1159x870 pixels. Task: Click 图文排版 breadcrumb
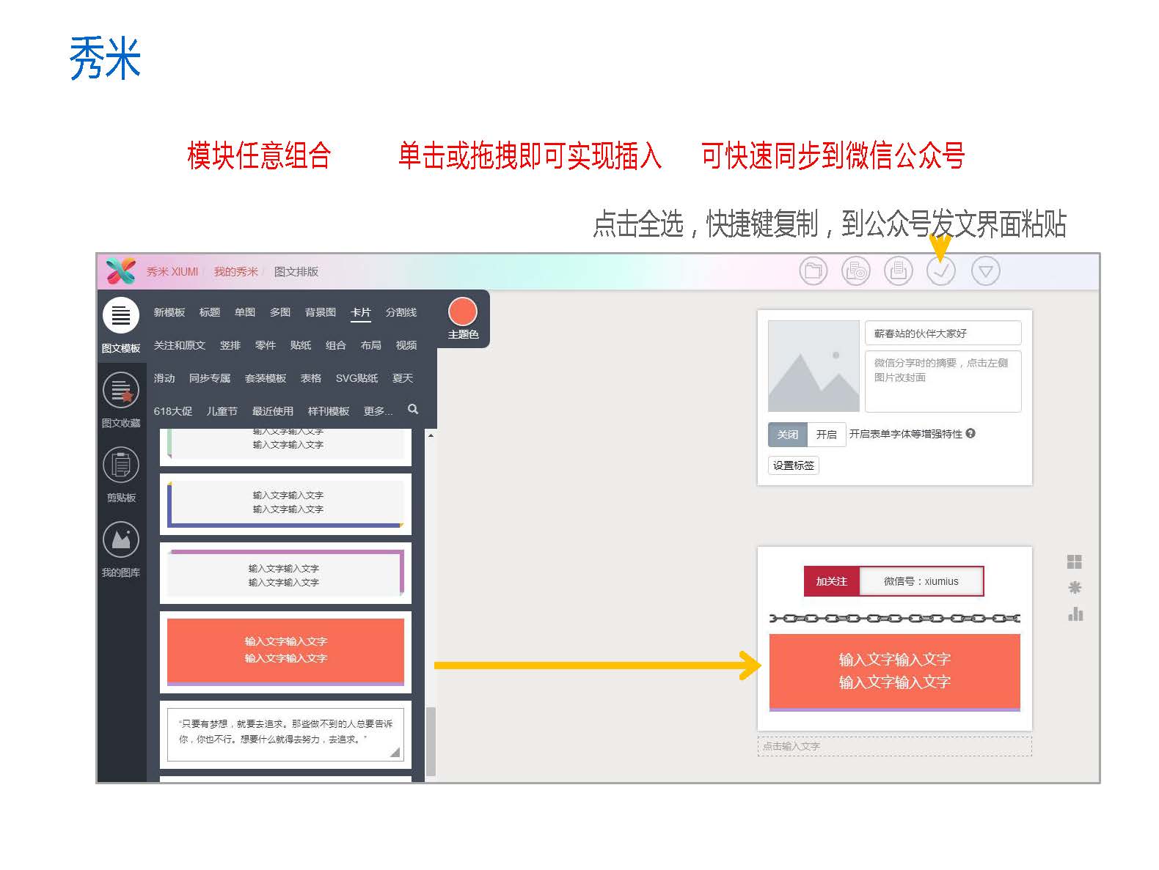click(x=296, y=272)
